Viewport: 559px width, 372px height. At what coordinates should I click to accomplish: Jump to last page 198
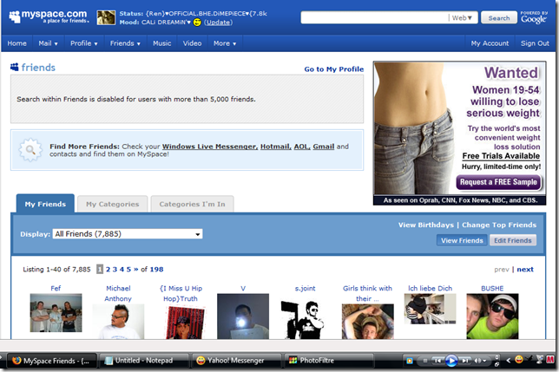156,270
